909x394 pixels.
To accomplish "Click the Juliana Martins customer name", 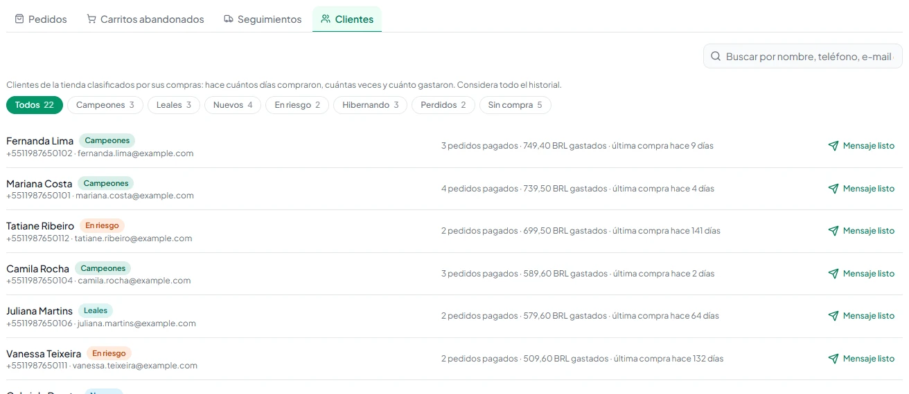I will click(x=39, y=311).
